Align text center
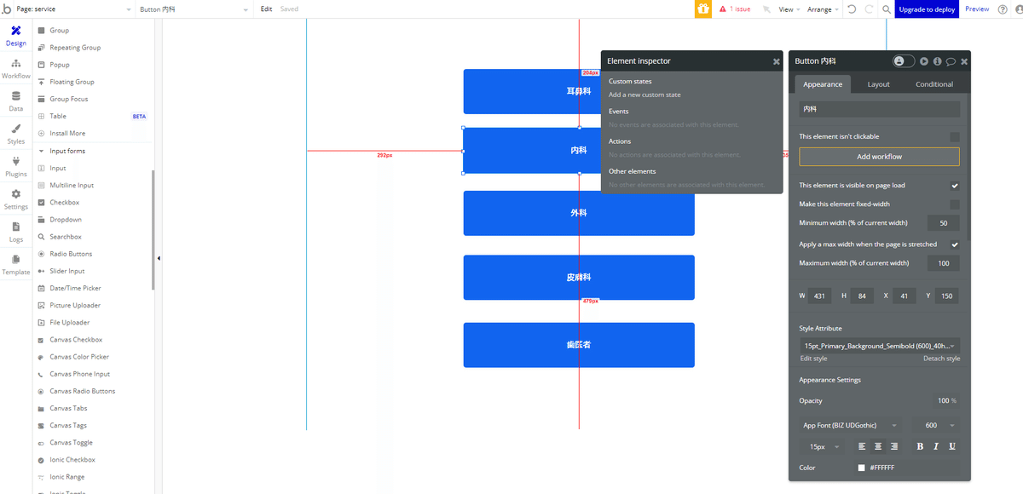The width and height of the screenshot is (1023, 494). coord(878,446)
